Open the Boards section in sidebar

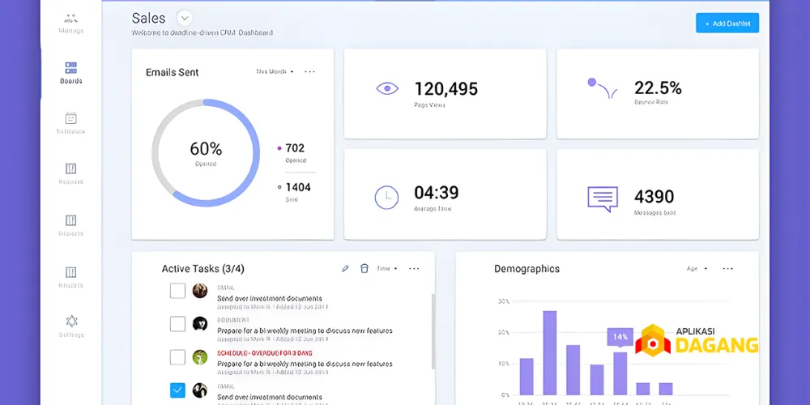click(70, 71)
